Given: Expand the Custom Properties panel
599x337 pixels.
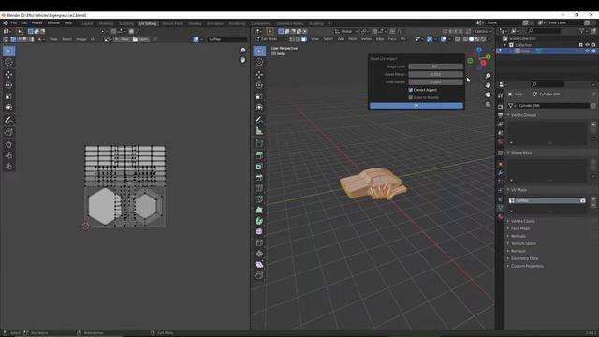Looking at the screenshot, I should point(508,266).
